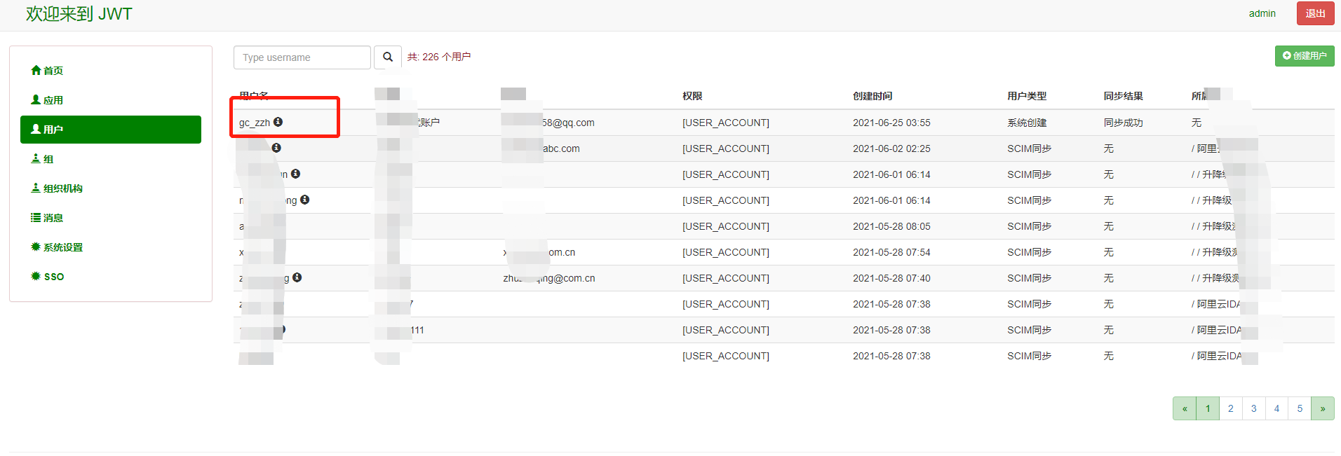Open the 系统设置 system settings menu item
1341x456 pixels.
111,247
